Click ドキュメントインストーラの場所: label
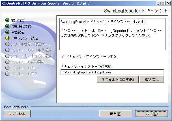The image size is (172, 121). [x=87, y=66]
